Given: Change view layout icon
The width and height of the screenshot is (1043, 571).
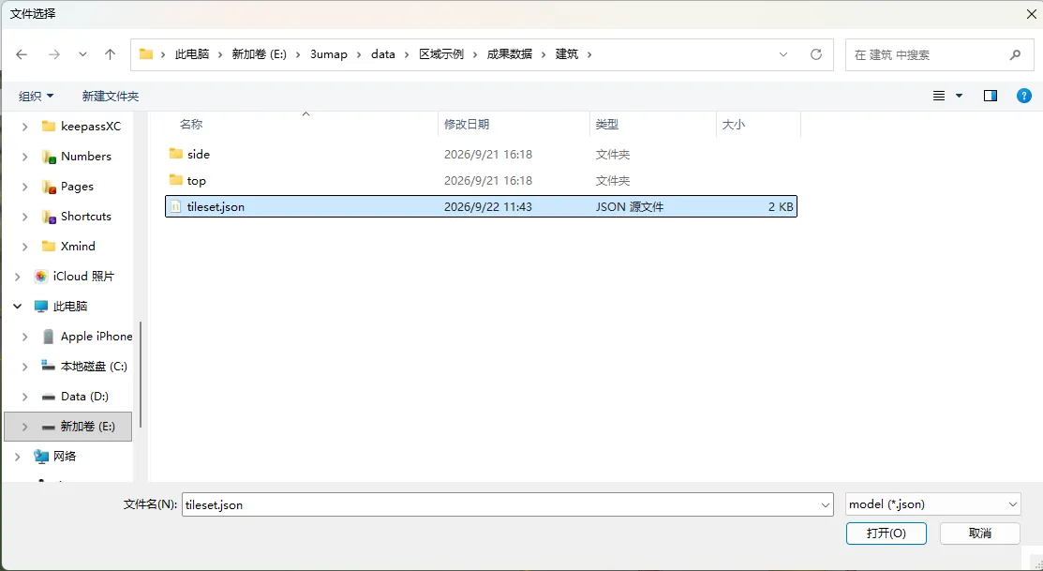Looking at the screenshot, I should tap(939, 96).
